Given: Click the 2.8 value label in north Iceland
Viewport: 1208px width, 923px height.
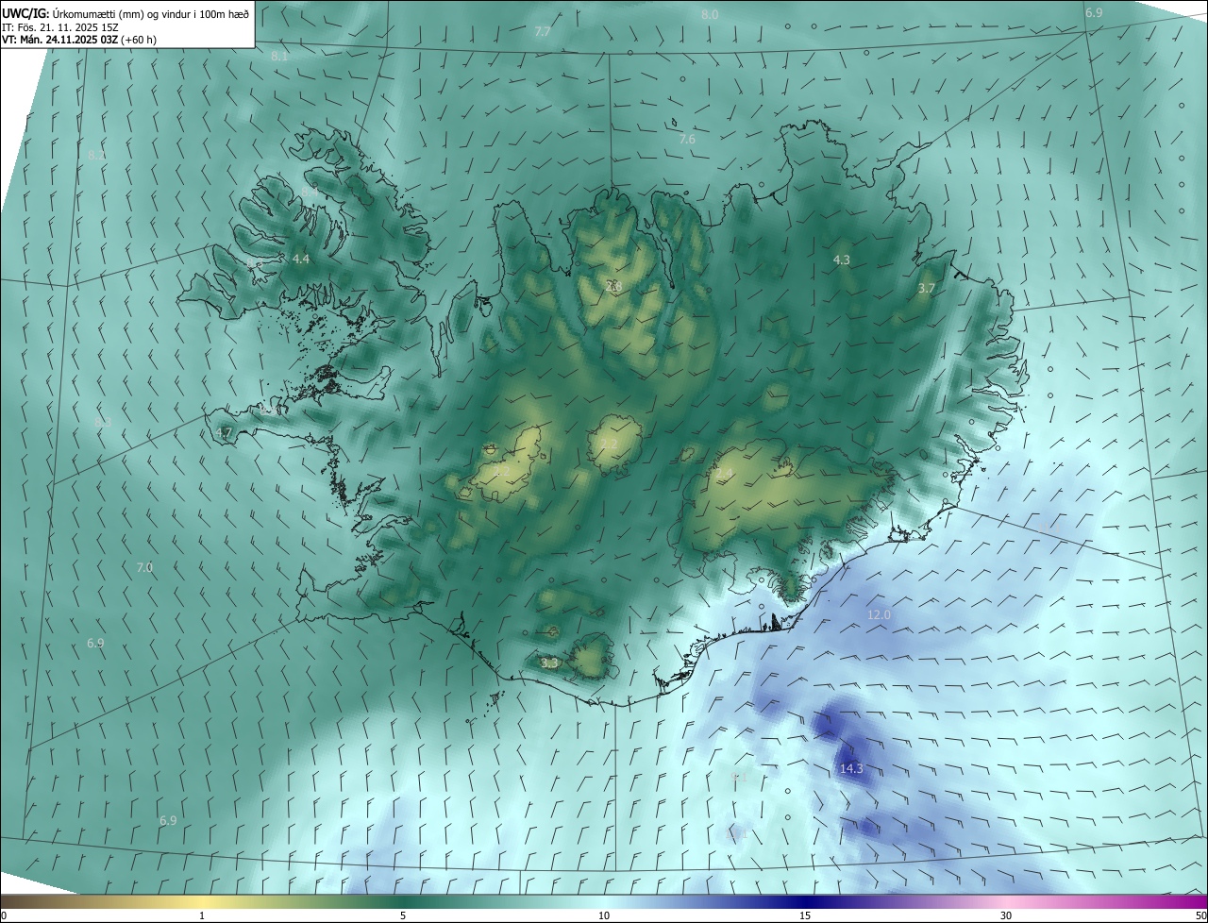Looking at the screenshot, I should click(614, 286).
